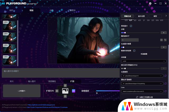Click the expand-left outpaint direction icon
Screen dimensions: 169x112
57,91
